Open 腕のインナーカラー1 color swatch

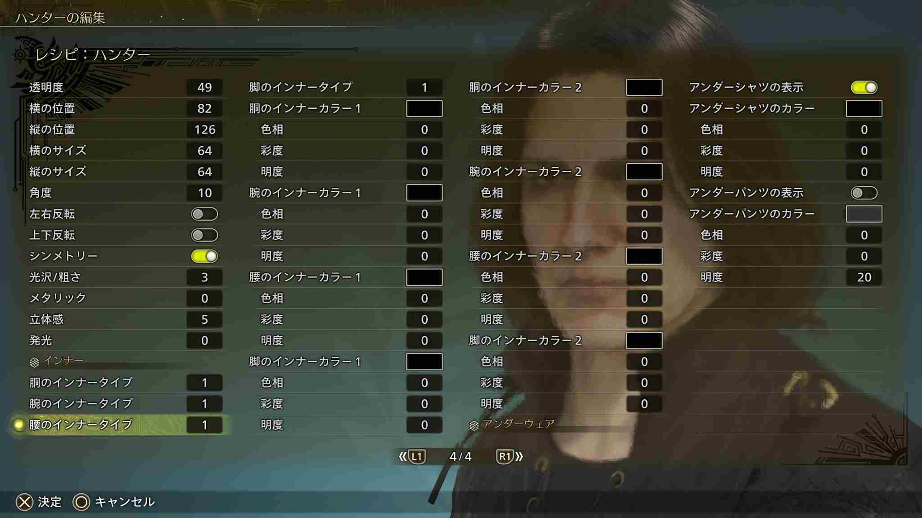click(424, 193)
